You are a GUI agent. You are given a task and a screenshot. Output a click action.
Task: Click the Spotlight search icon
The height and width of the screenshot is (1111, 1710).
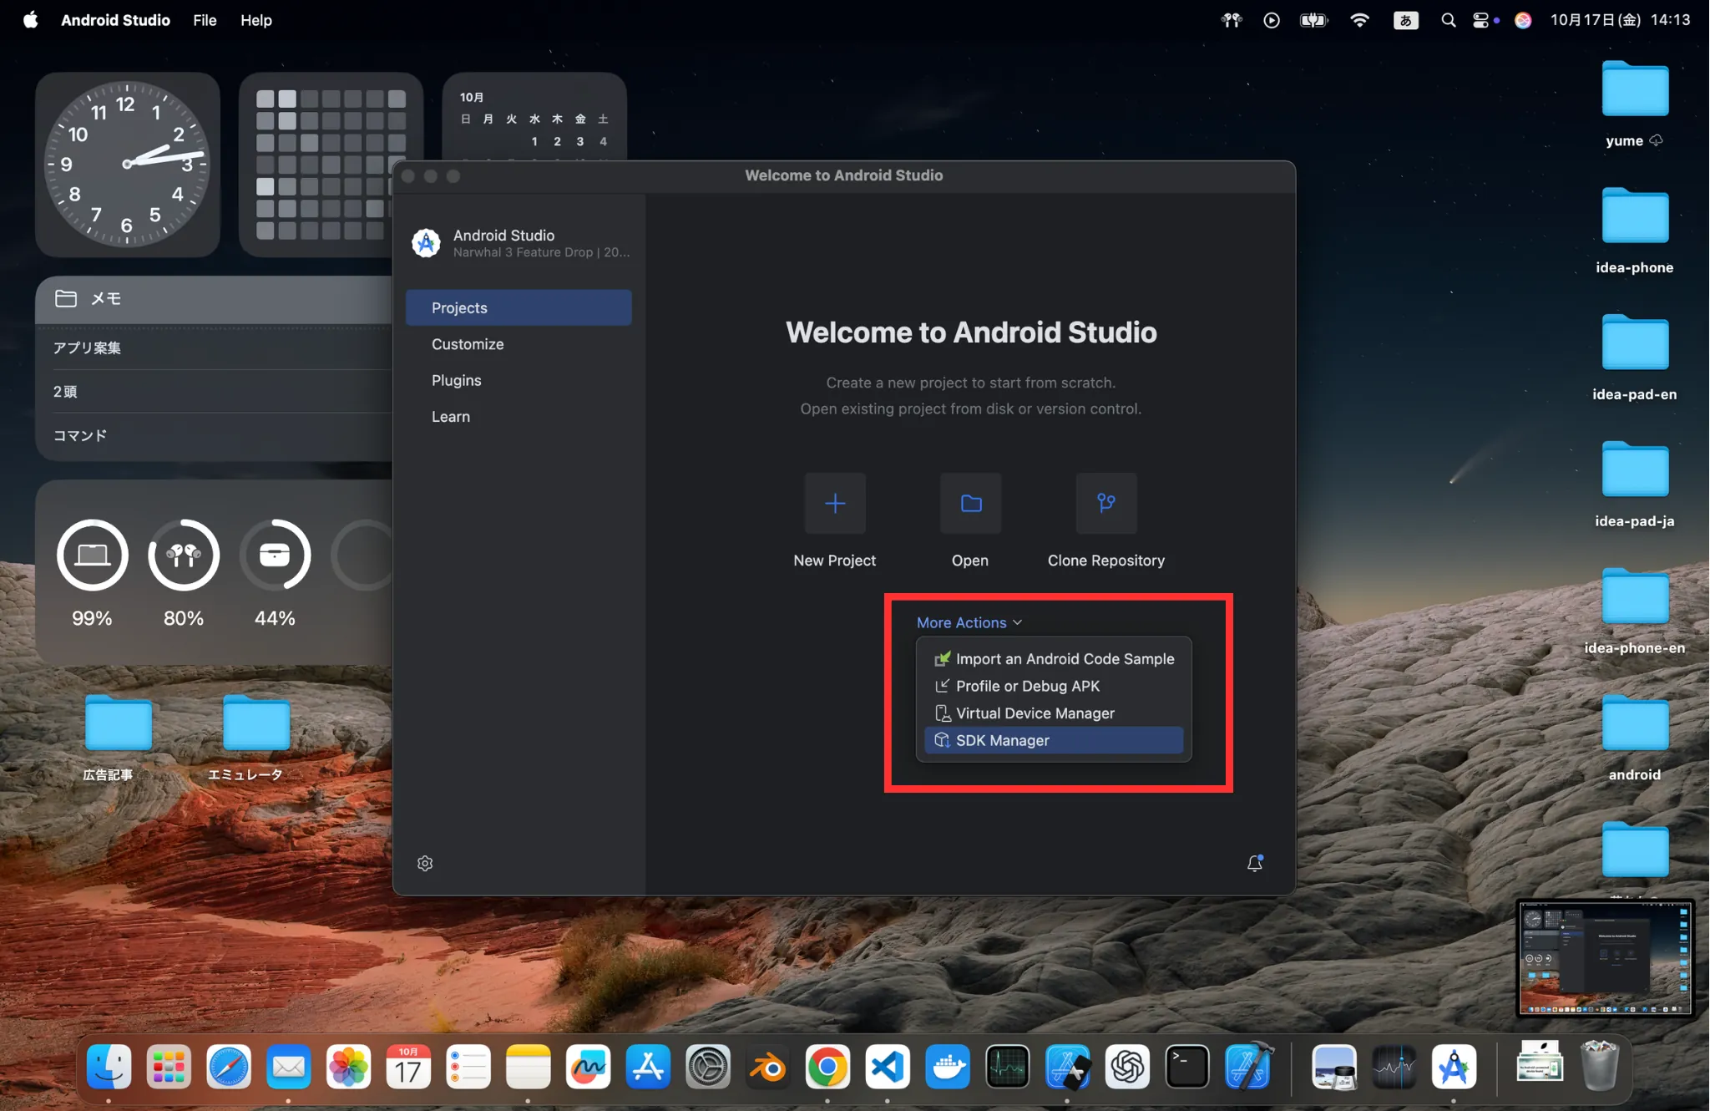(1449, 19)
